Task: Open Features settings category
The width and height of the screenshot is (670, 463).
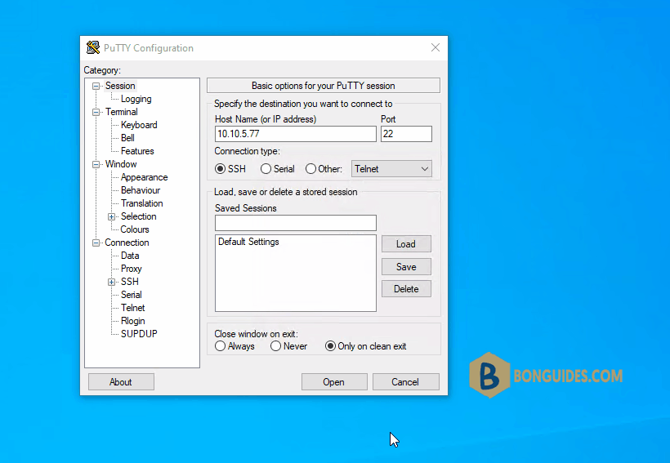Action: click(137, 151)
